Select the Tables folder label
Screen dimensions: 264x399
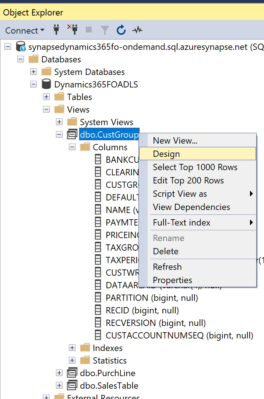[x=80, y=97]
